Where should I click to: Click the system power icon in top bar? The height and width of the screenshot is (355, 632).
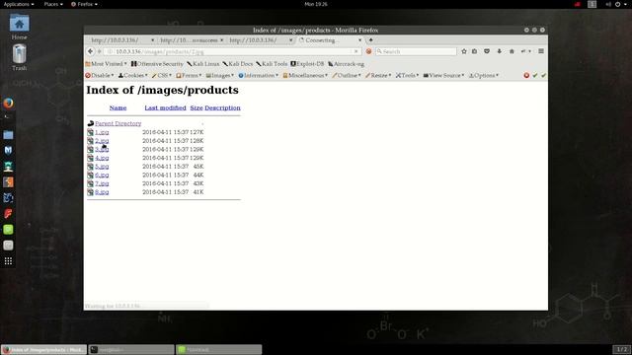click(618, 4)
